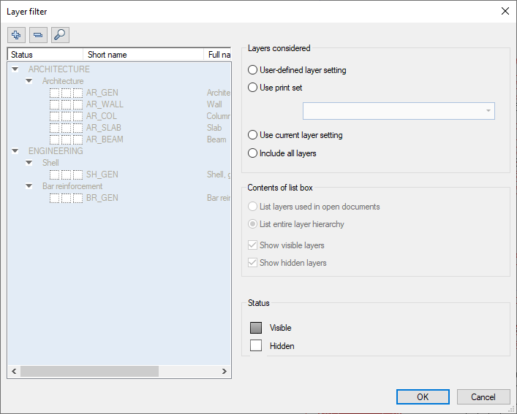Click the expand all entries plus icon

tap(16, 34)
